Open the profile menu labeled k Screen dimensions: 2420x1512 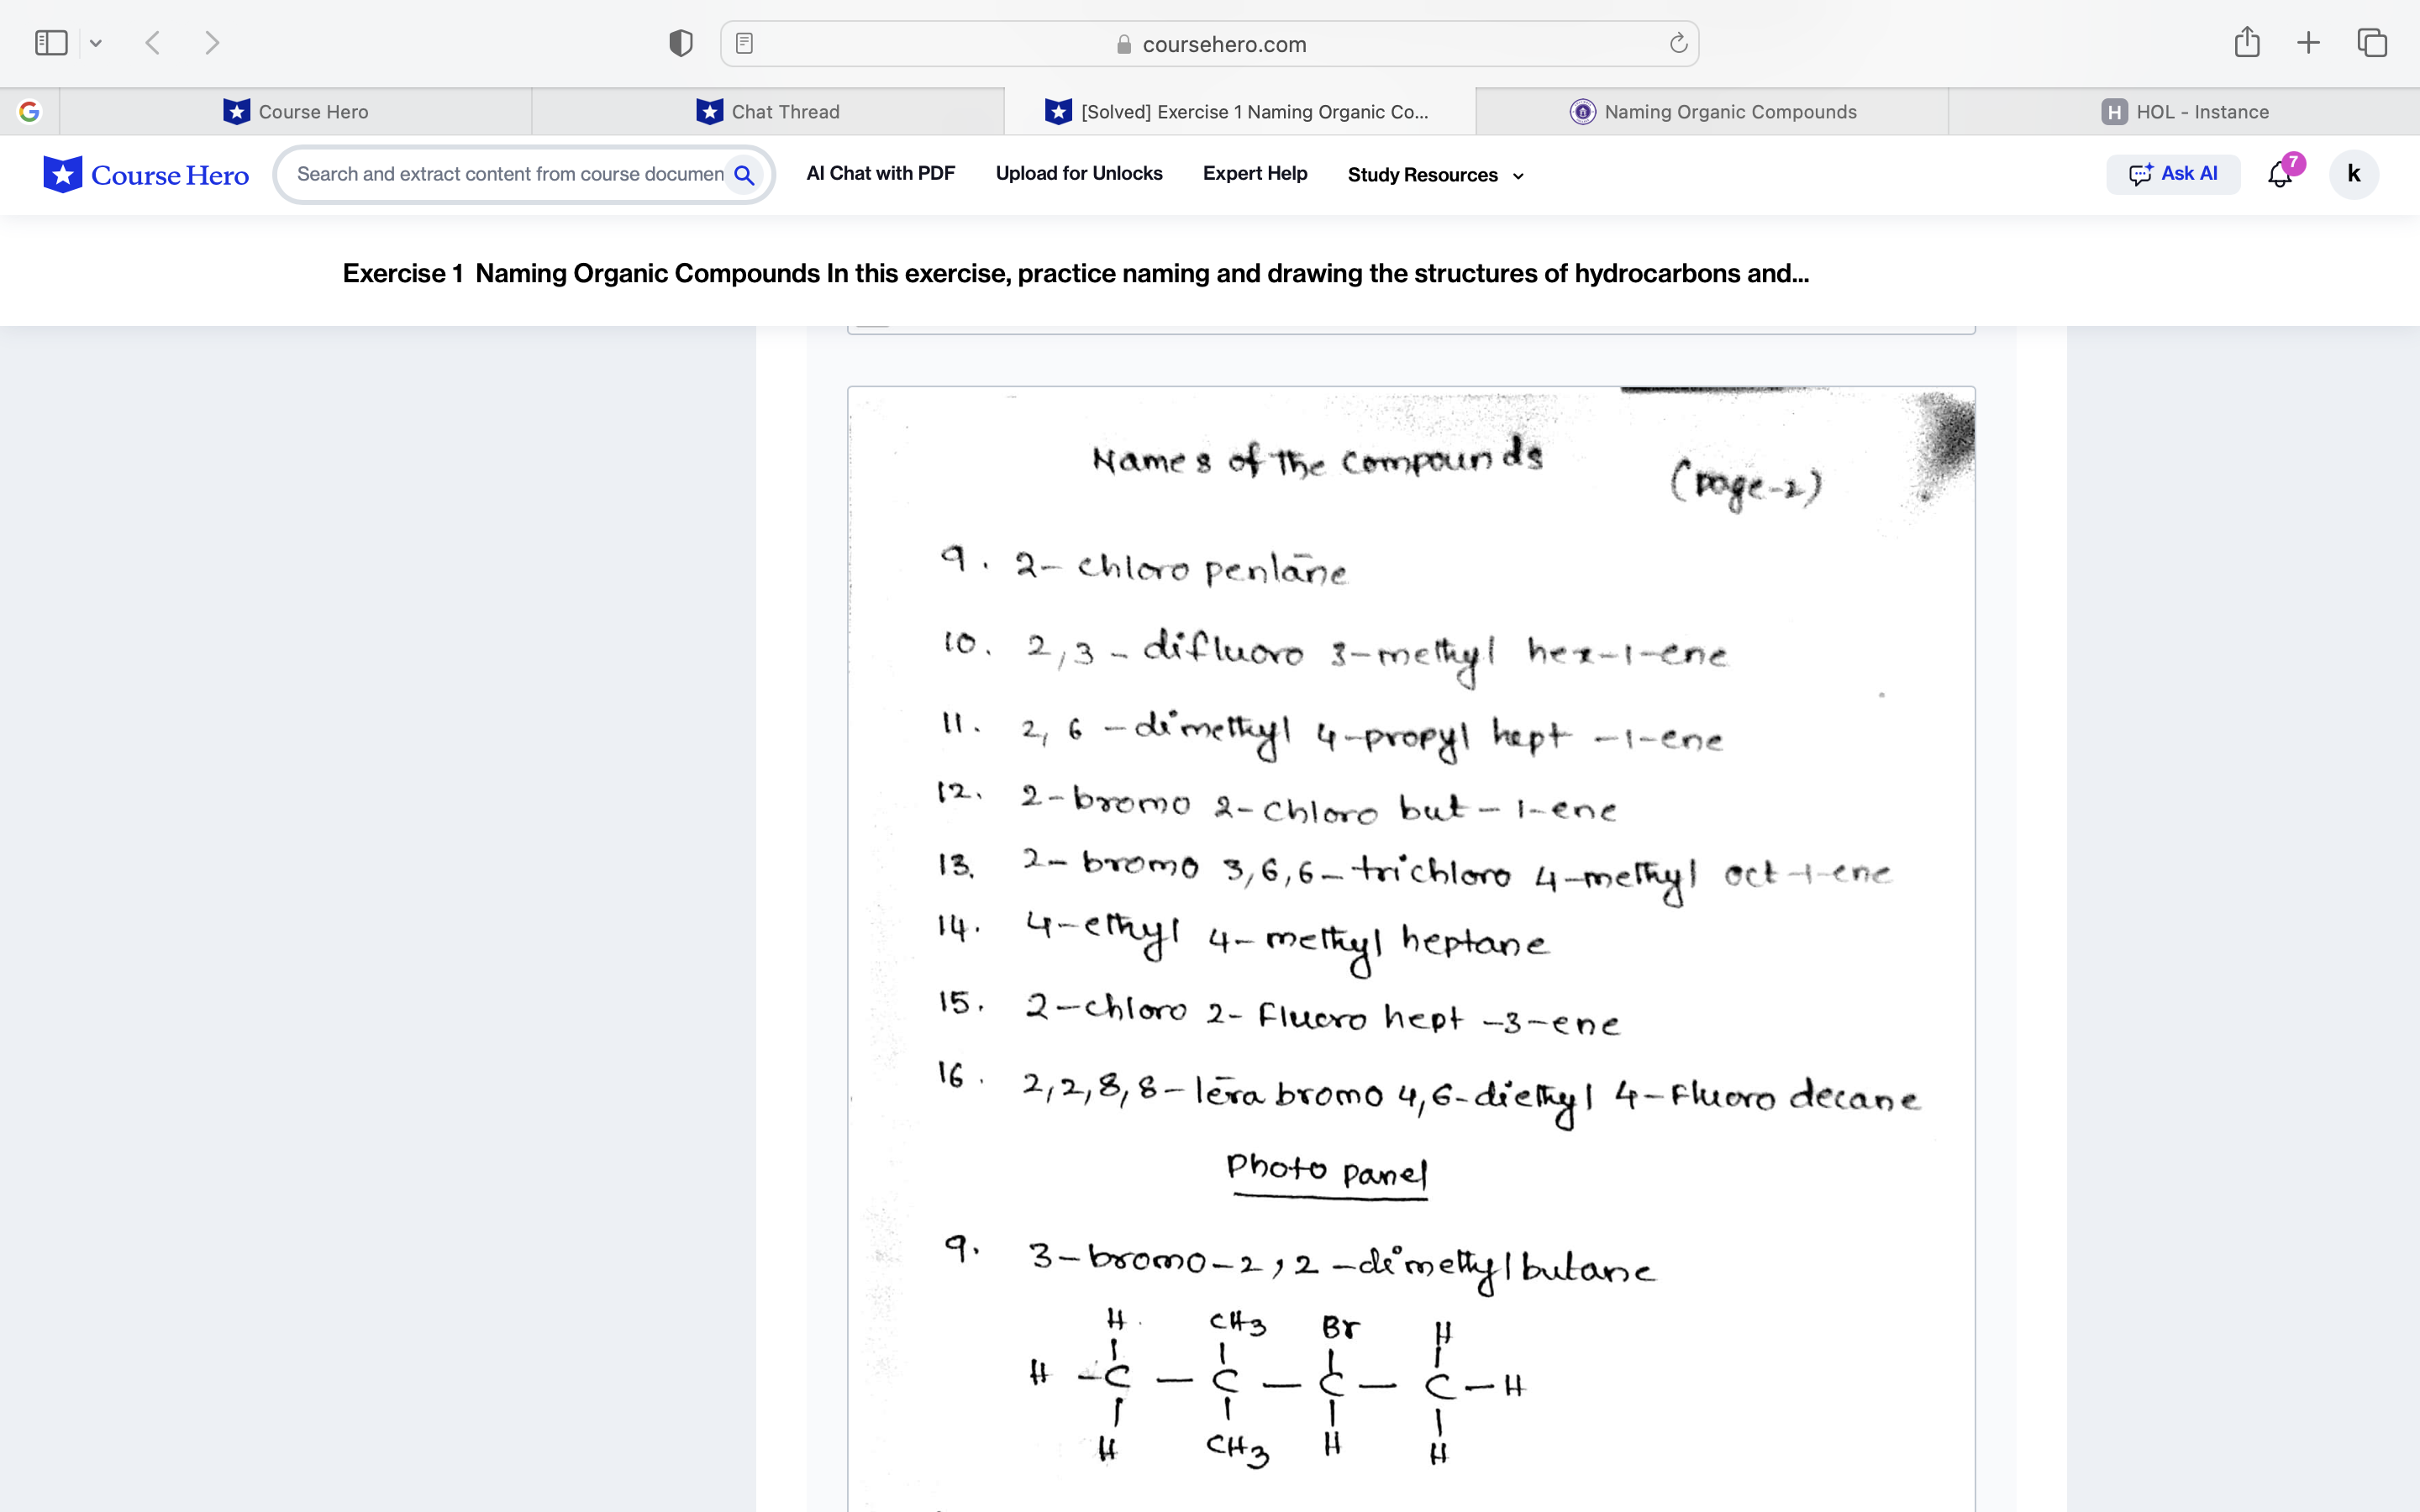[2353, 174]
